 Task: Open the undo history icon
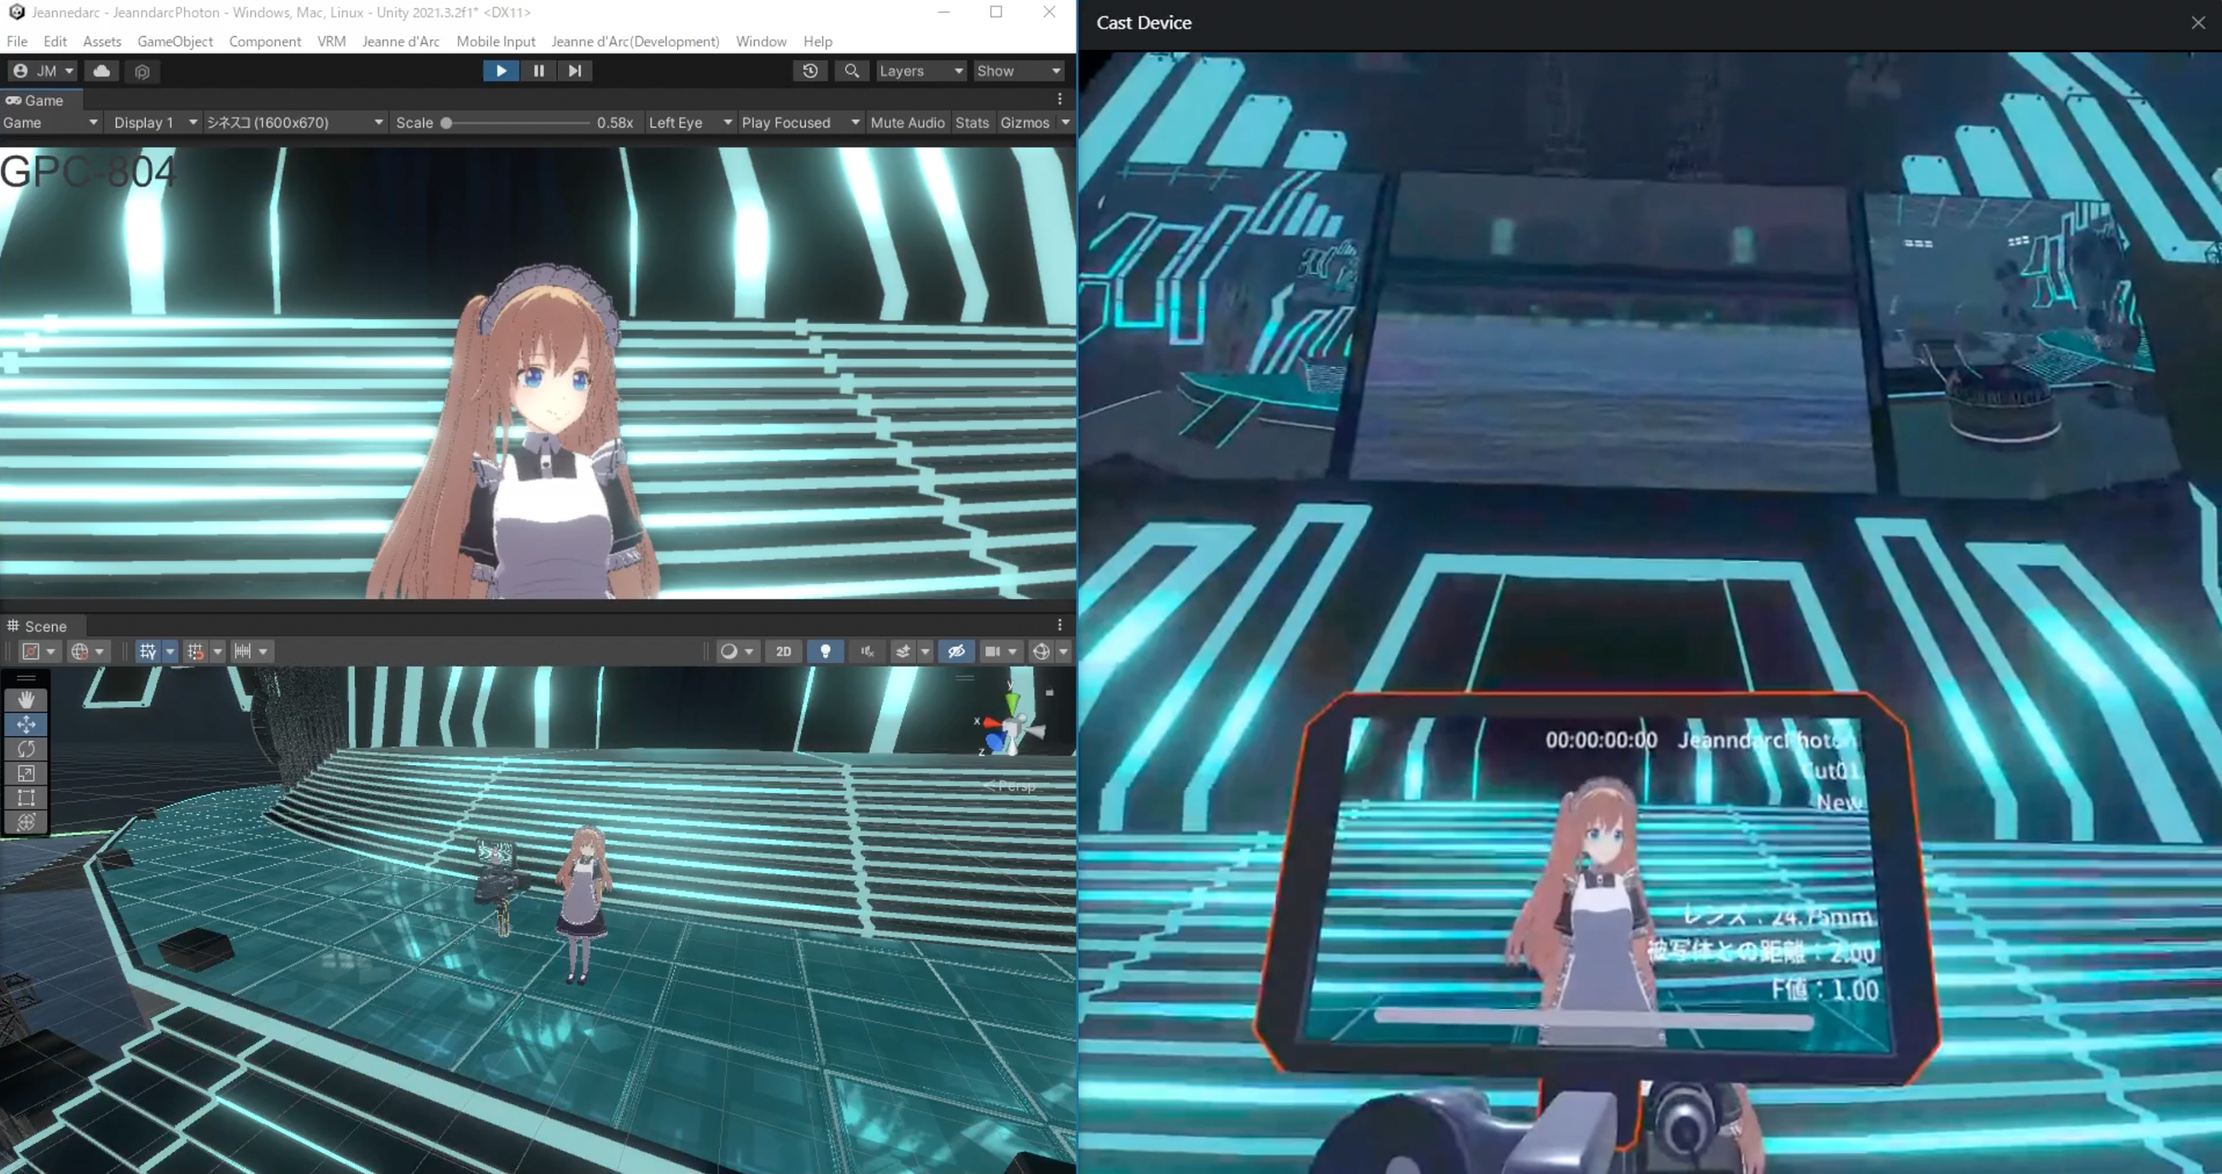coord(810,70)
